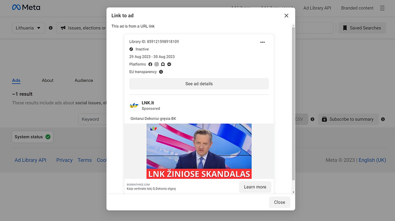
Task: Click the 29 Aug 2023 - 30 Aug 2023 dates
Action: pos(152,57)
